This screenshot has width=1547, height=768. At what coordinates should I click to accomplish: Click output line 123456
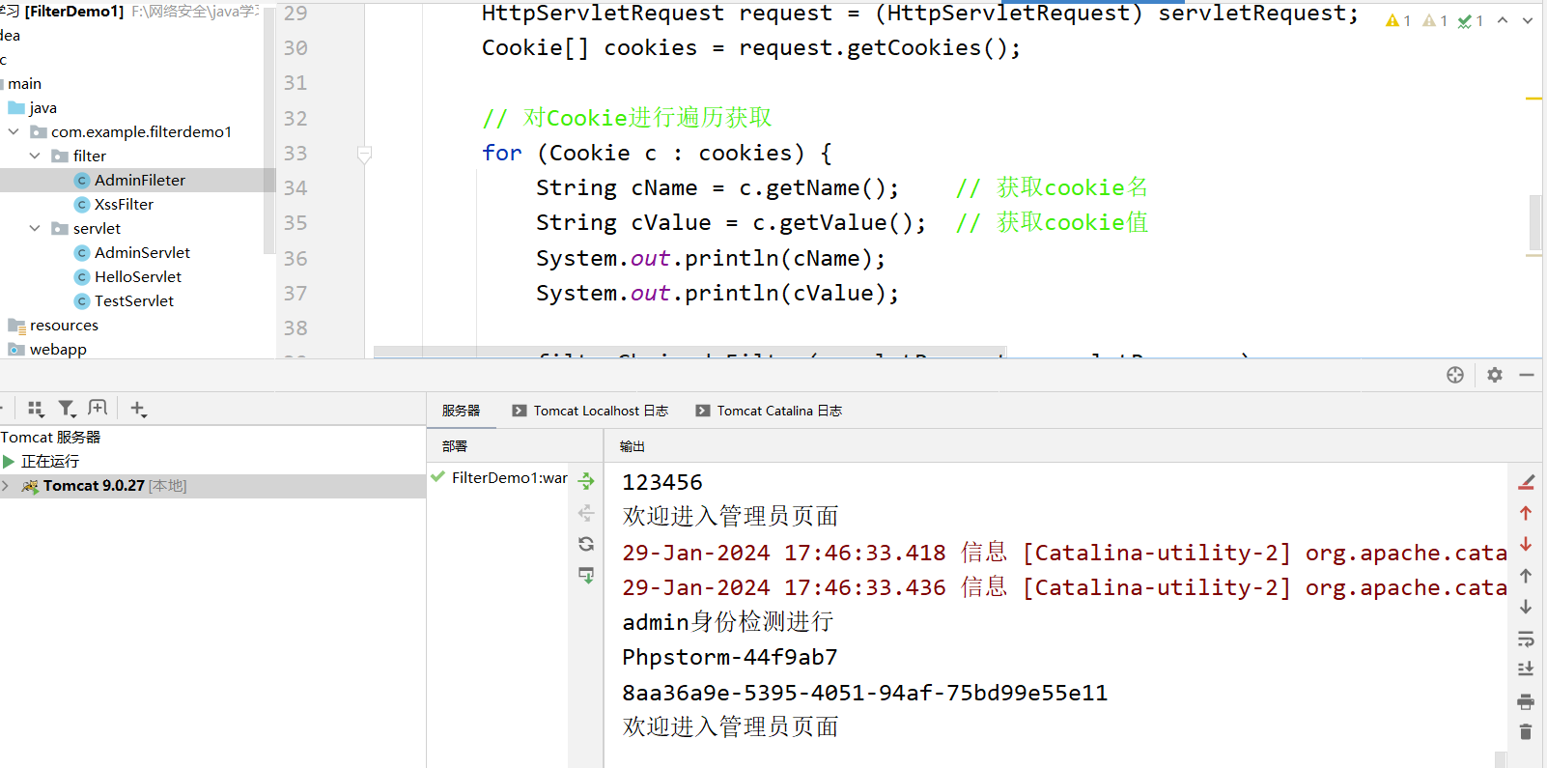pyautogui.click(x=662, y=482)
